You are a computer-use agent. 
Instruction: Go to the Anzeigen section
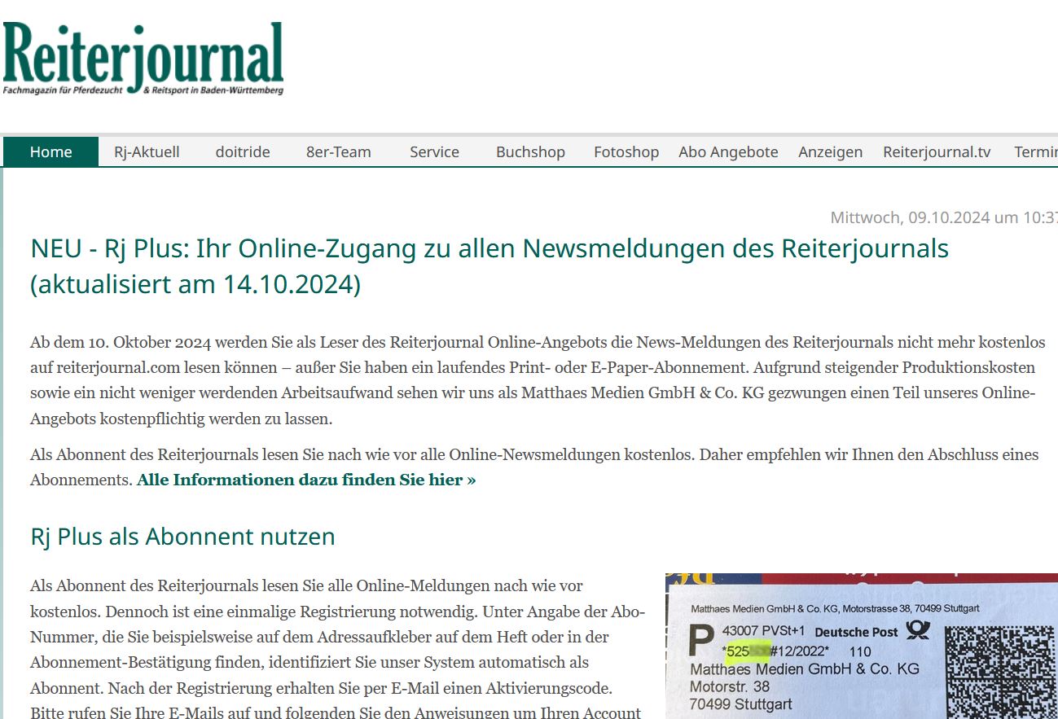point(830,152)
